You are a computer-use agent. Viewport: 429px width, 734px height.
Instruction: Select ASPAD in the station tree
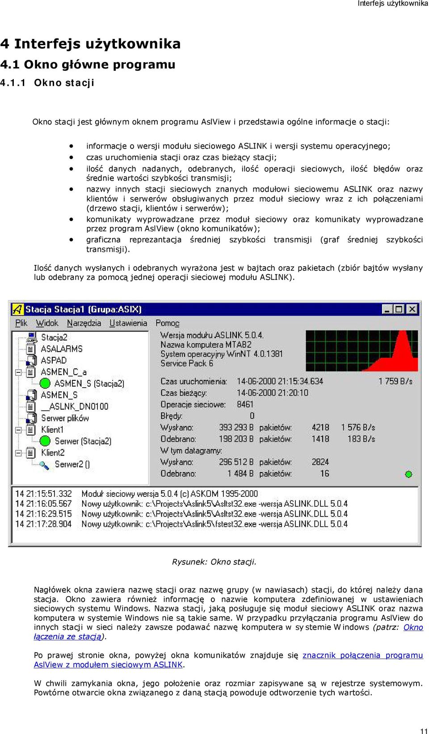point(54,360)
